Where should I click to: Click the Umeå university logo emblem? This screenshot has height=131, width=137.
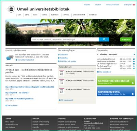(11, 9)
